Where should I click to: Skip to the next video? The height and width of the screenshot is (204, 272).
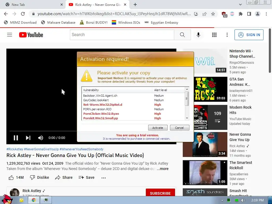pos(28,138)
